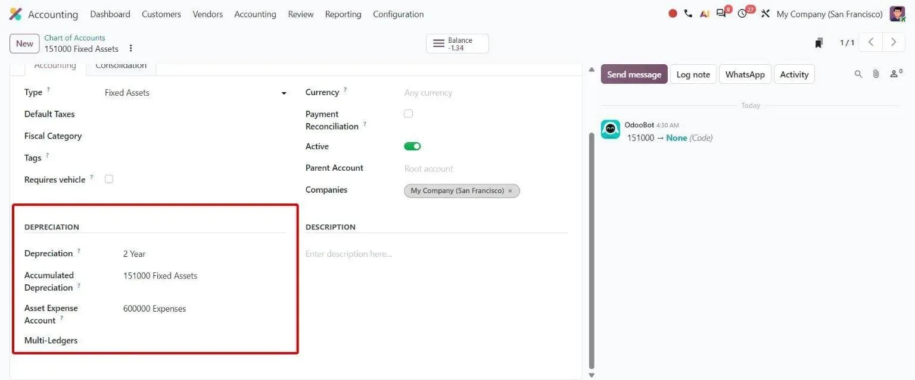The width and height of the screenshot is (915, 380).
Task: Go to next record arrow
Action: click(x=893, y=42)
